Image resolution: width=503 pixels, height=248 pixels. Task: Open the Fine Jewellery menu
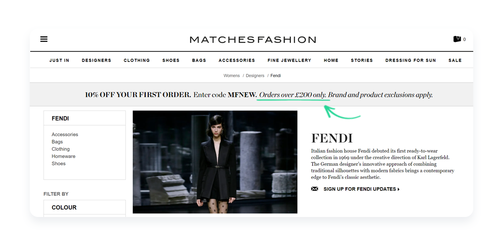(x=289, y=60)
